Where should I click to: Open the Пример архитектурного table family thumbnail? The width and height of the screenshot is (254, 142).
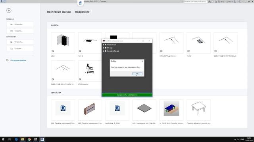pos(198,110)
